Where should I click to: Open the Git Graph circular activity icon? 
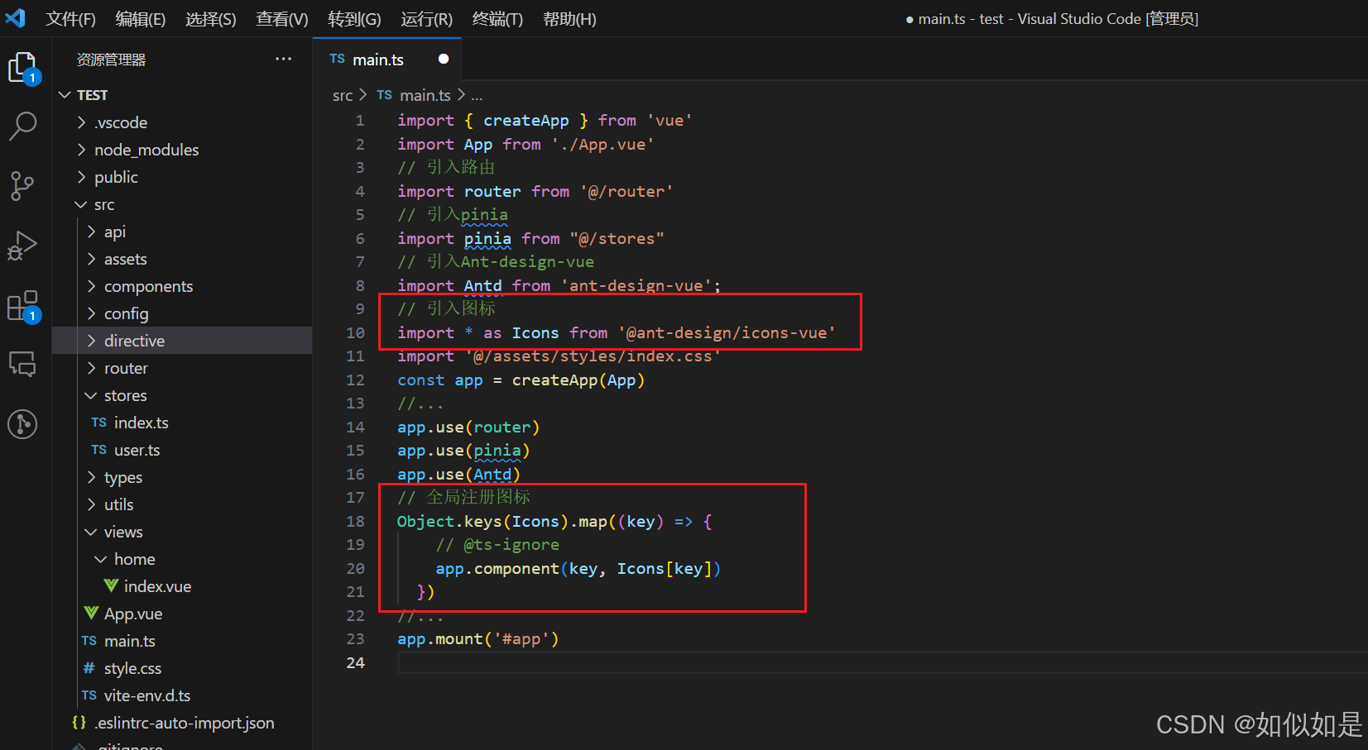22,424
